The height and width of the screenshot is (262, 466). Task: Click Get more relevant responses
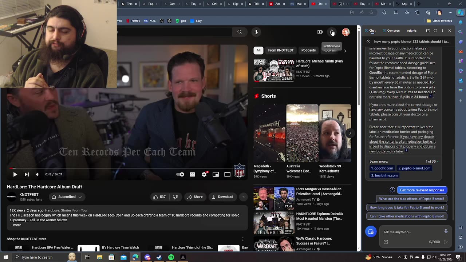point(422,190)
